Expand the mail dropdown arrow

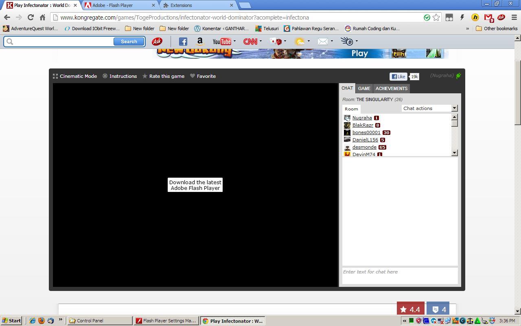332,41
